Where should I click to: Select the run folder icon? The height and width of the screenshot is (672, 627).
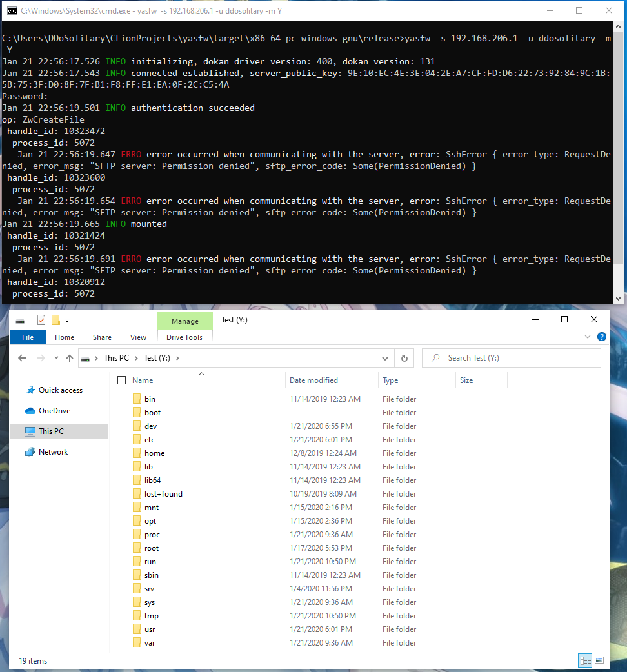coord(137,562)
